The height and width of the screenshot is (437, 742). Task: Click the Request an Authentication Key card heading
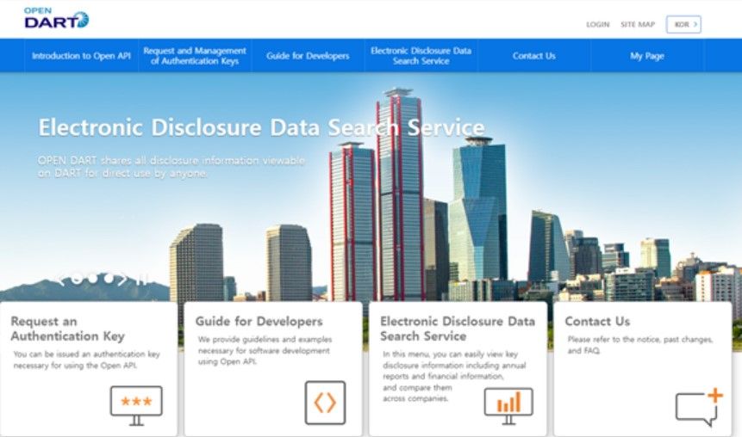67,329
